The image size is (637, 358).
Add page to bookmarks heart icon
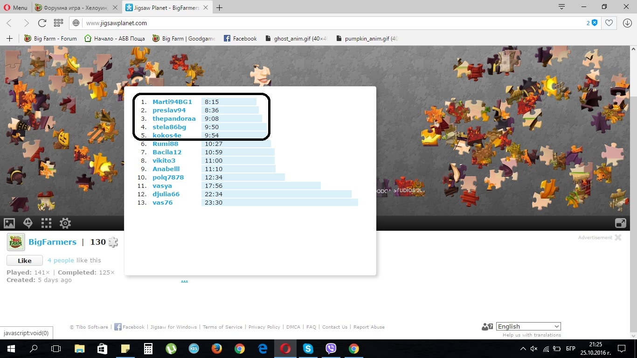click(609, 23)
